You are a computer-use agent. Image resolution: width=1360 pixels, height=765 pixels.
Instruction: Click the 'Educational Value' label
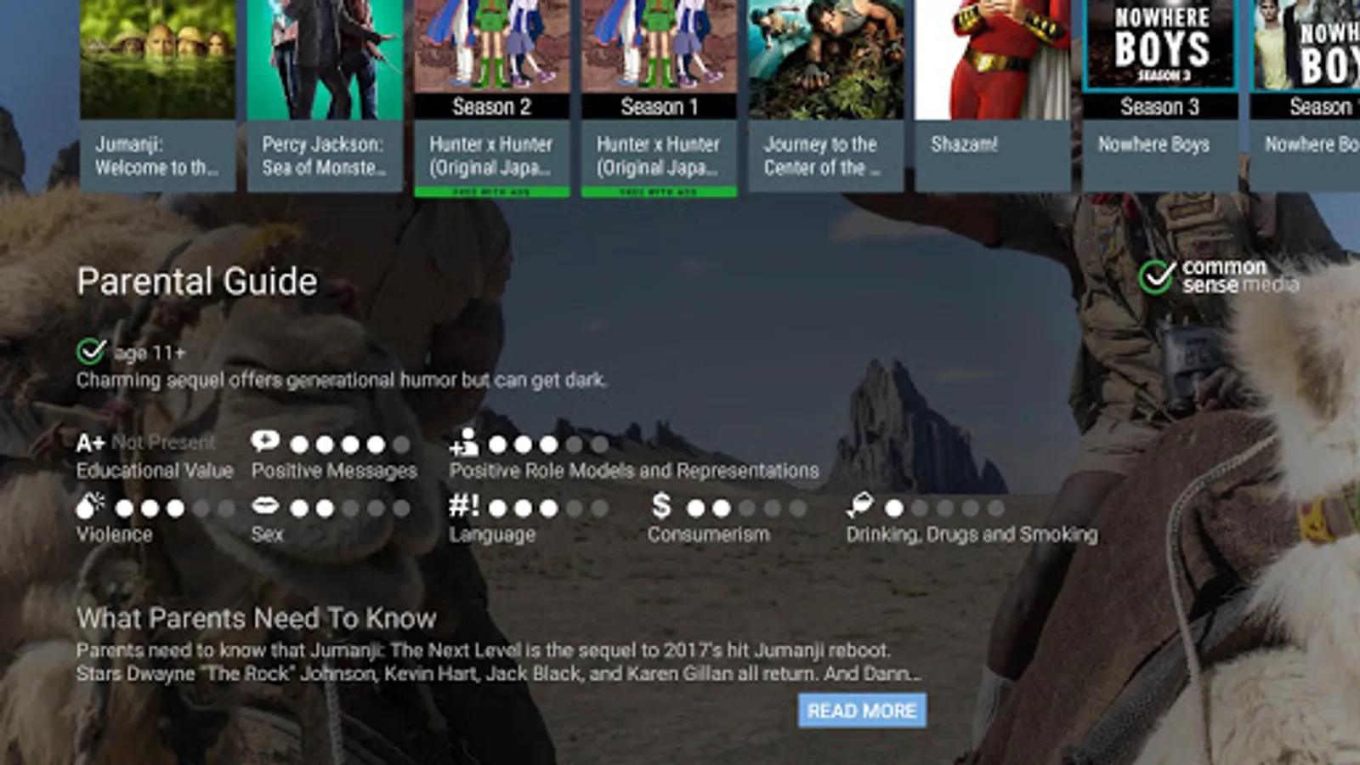tap(155, 471)
